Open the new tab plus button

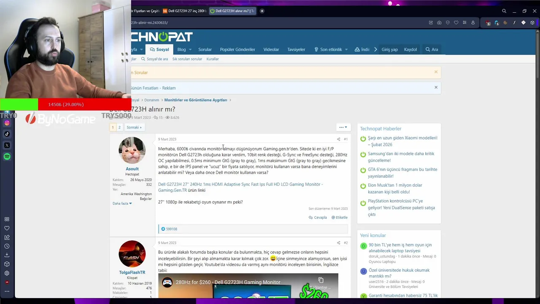pyautogui.click(x=262, y=11)
